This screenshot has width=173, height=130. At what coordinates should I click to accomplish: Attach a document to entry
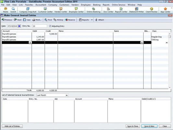coord(100,20)
